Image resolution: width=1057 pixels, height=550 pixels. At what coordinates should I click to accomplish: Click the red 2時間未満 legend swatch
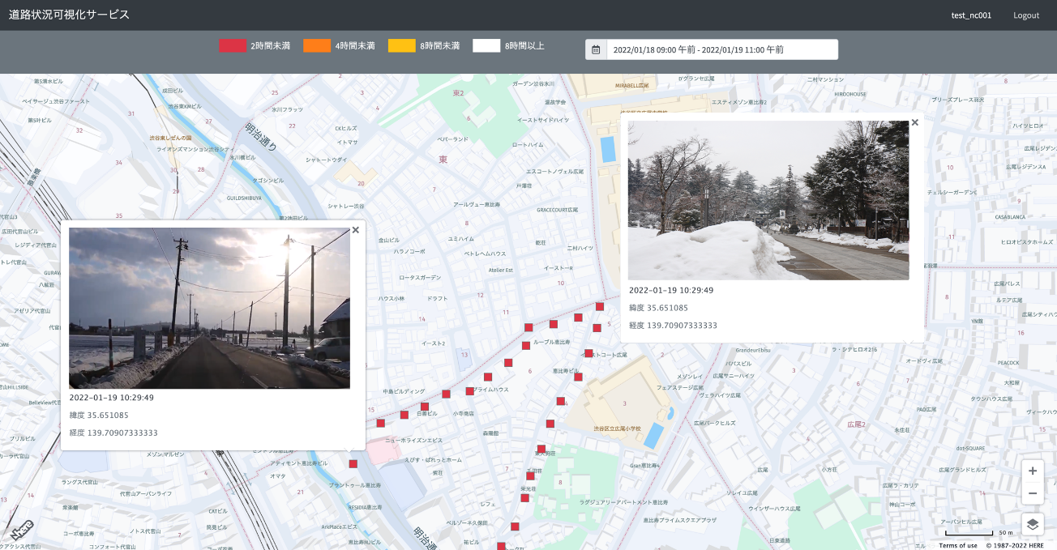point(232,45)
